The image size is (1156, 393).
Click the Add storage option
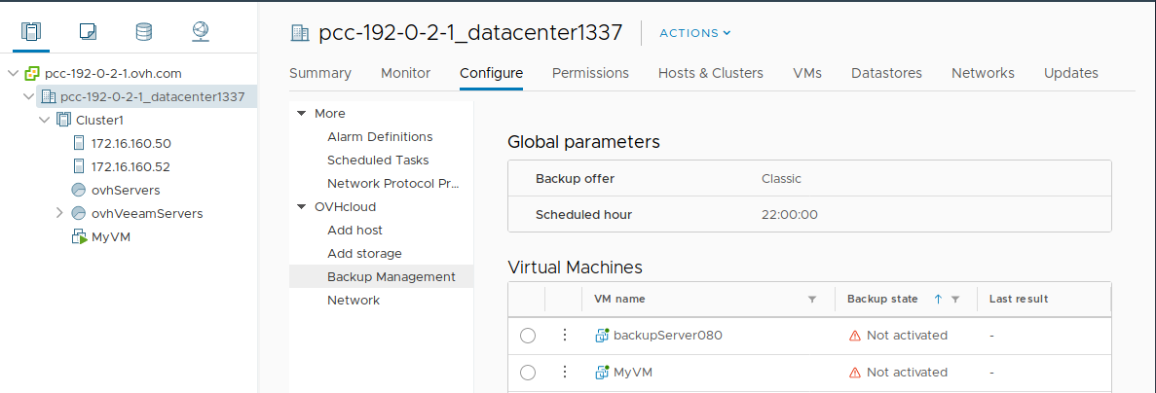364,254
